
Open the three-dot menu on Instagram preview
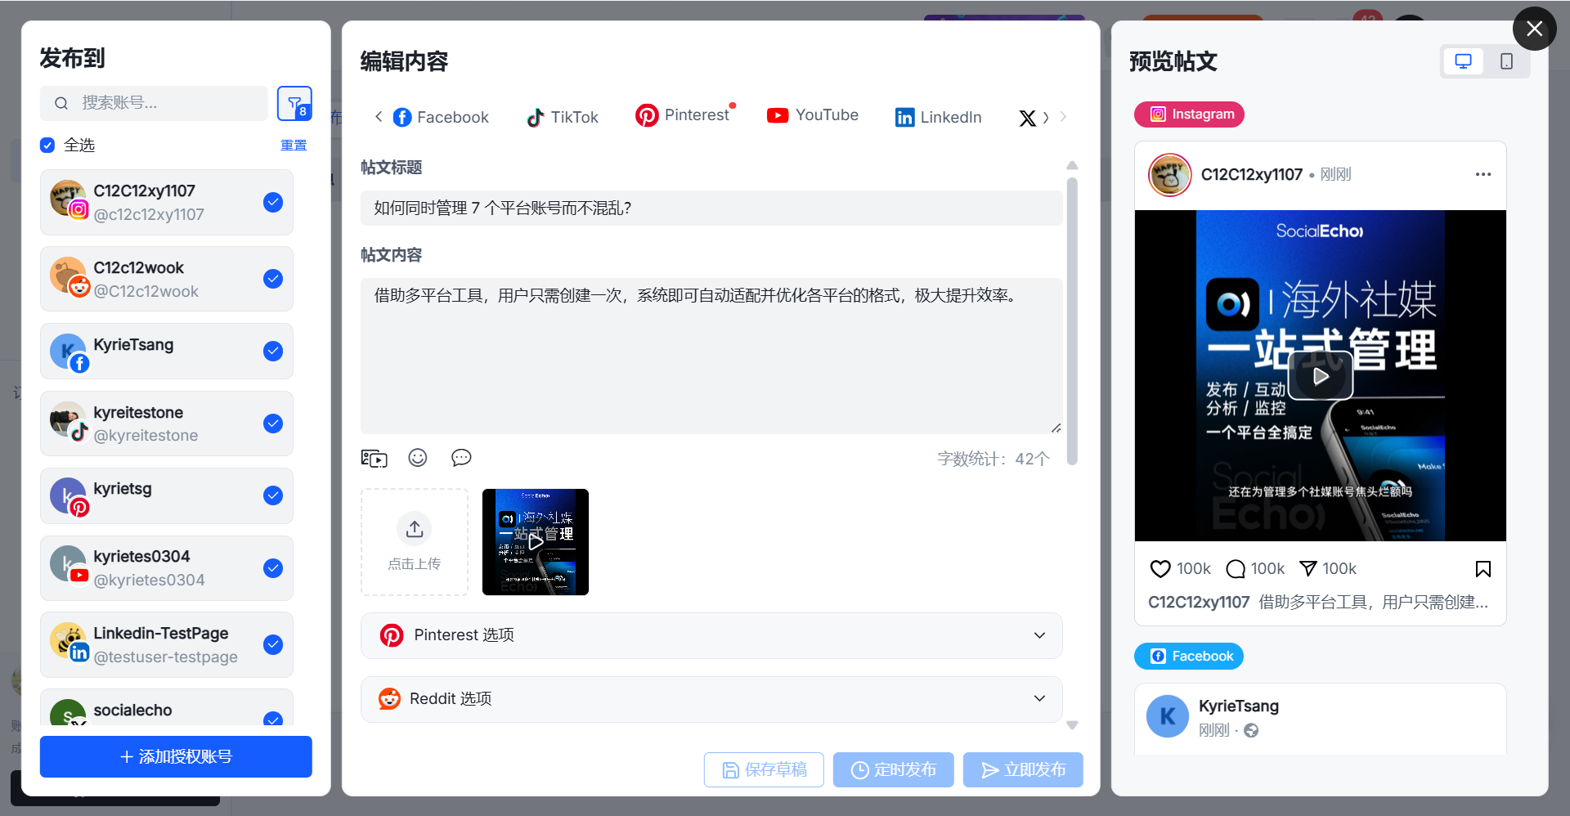1483,174
